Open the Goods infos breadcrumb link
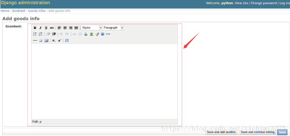Screen dimensions: 290x136 click(x=37, y=11)
